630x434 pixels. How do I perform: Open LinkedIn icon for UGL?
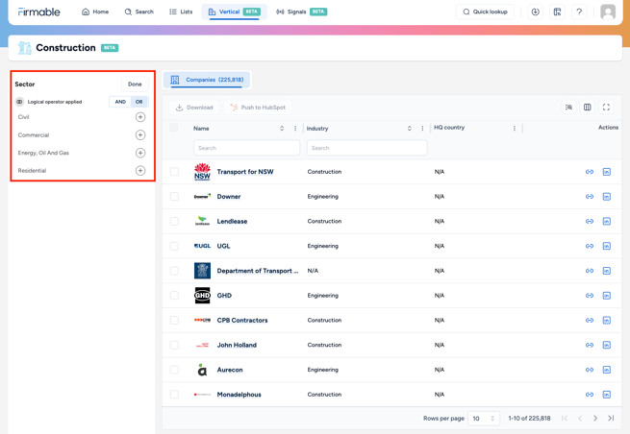(607, 246)
